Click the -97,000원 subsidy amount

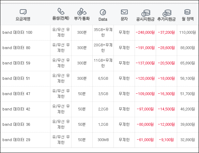pyautogui.click(x=145, y=109)
